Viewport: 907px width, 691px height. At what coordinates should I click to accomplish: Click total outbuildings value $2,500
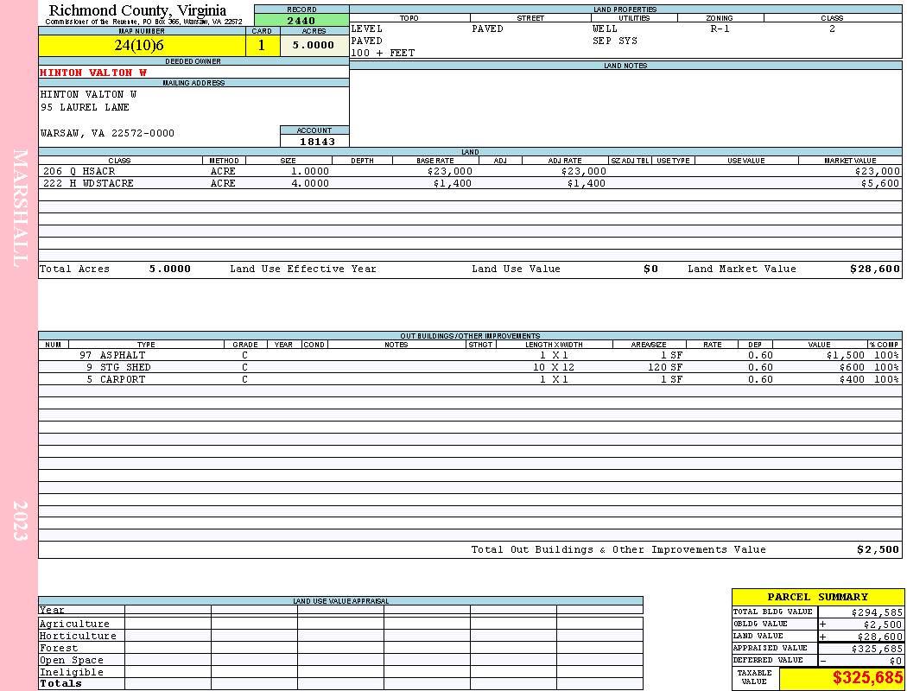pyautogui.click(x=878, y=550)
